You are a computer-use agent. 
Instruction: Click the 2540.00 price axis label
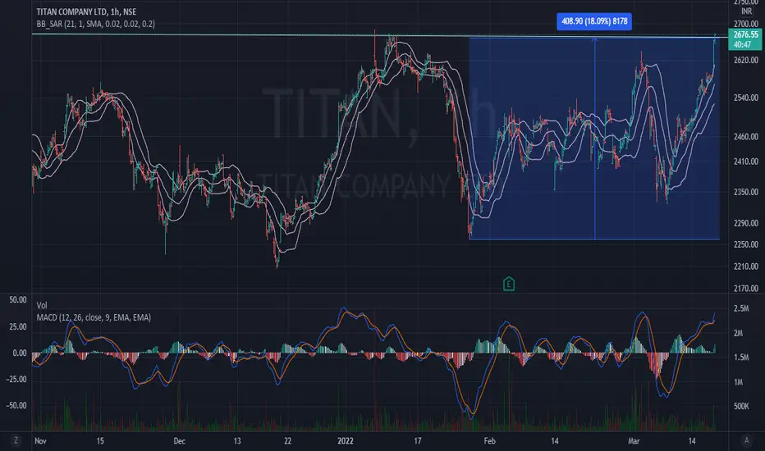[x=746, y=98]
